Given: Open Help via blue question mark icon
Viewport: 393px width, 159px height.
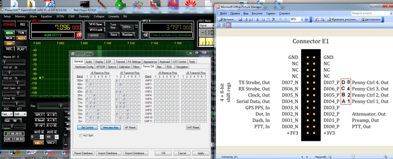Looking at the screenshot, I should [x=307, y=19].
